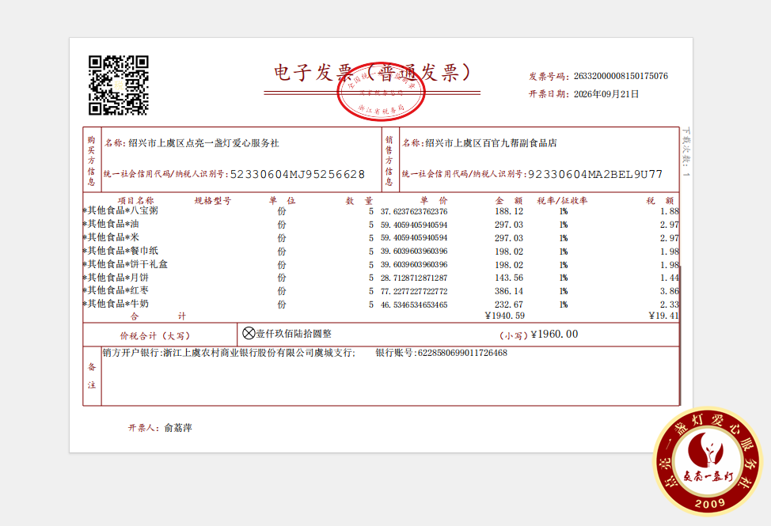771x526 pixels.
Task: Click the 税率/征收率 column header
Action: click(562, 200)
